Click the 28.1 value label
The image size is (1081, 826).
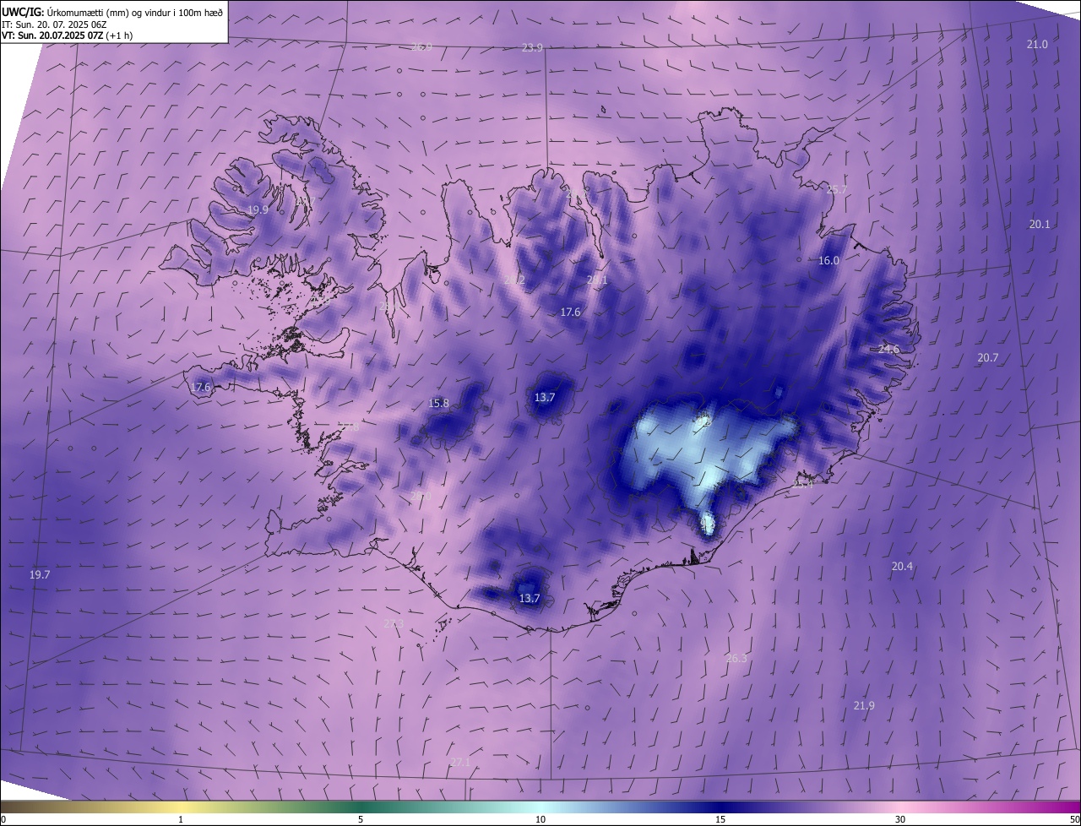pos(597,280)
